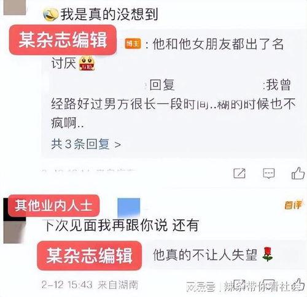Like the first comment with the thumbs-up icon
The width and height of the screenshot is (307, 297).
pyautogui.click(x=298, y=173)
